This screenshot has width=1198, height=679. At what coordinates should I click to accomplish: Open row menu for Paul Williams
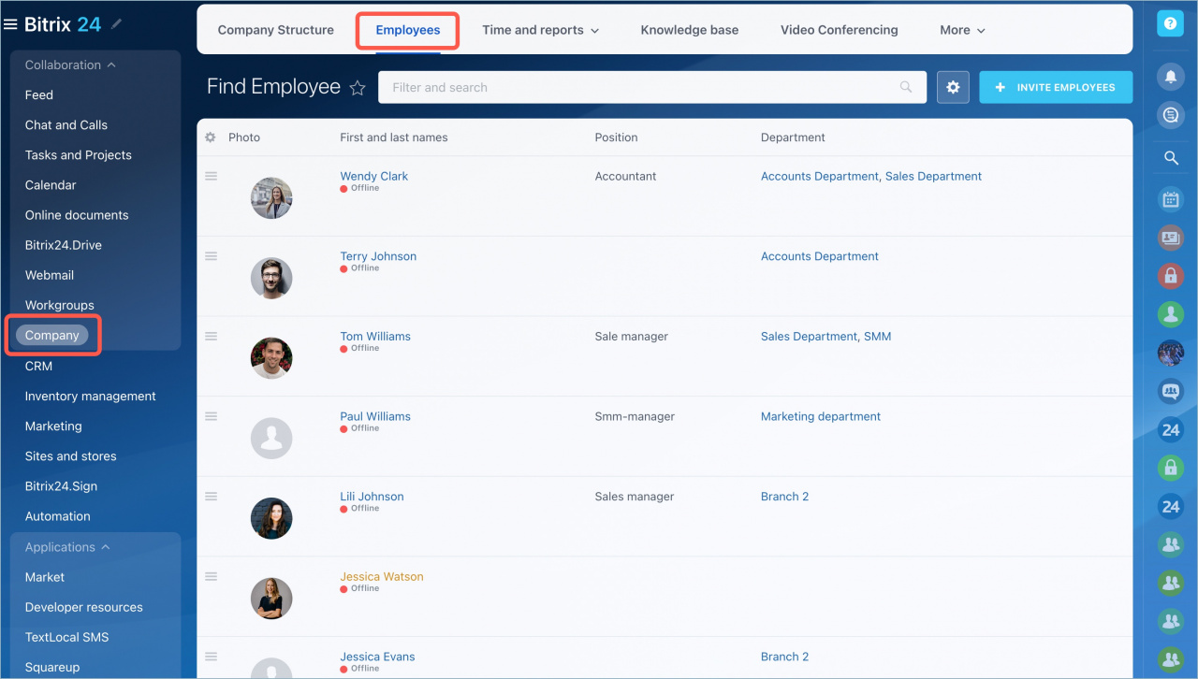pos(211,416)
